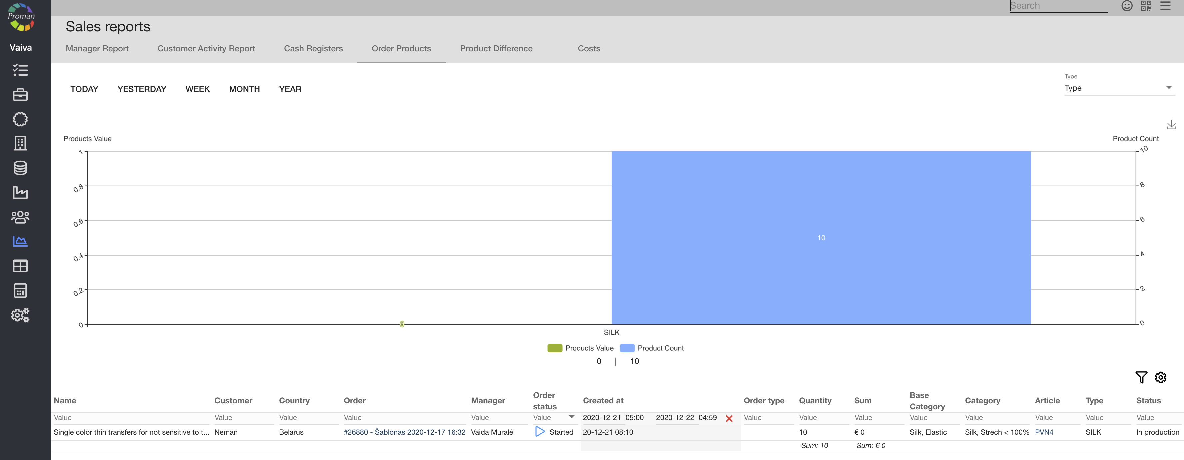
Task: Expand the Order status filter dropdown
Action: click(x=571, y=417)
